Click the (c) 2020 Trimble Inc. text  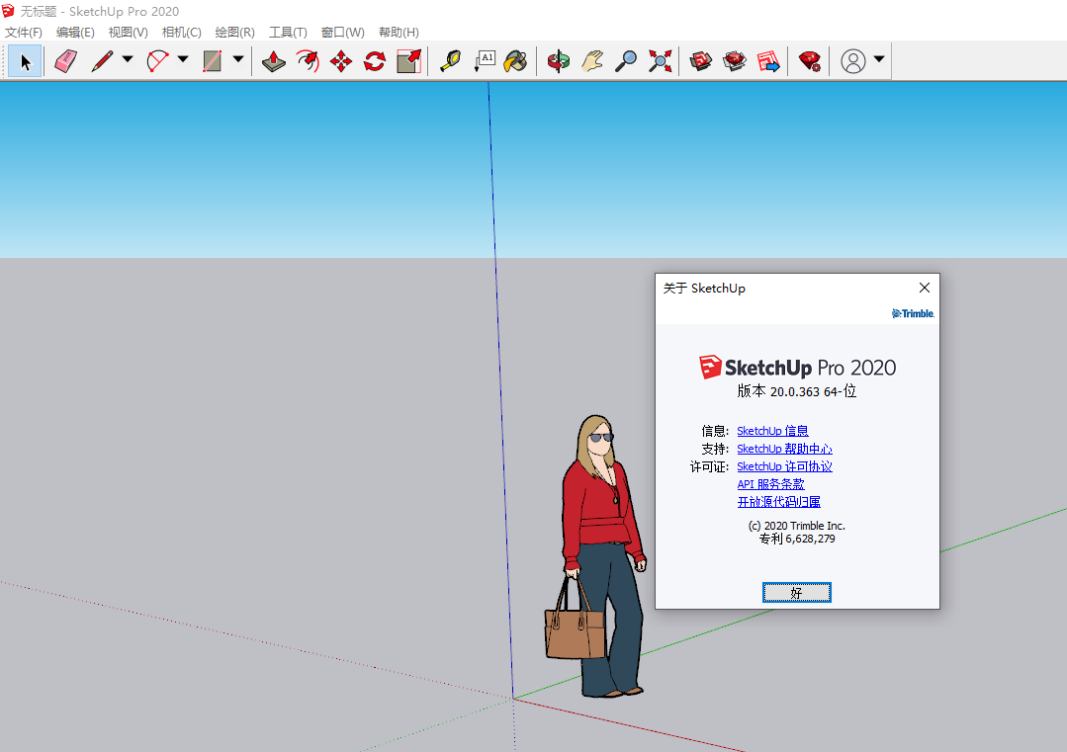point(797,526)
